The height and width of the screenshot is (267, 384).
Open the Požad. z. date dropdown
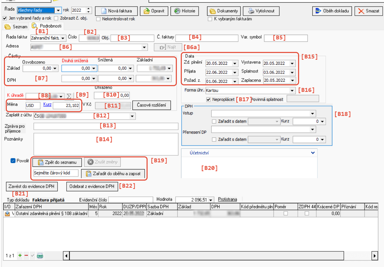[x=235, y=81]
